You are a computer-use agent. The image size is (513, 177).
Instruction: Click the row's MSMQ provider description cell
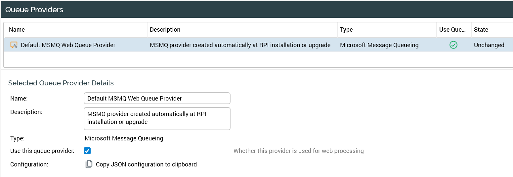point(240,45)
